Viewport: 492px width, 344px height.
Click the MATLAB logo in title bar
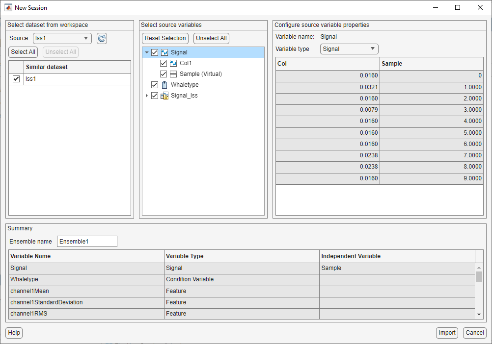(8, 7)
